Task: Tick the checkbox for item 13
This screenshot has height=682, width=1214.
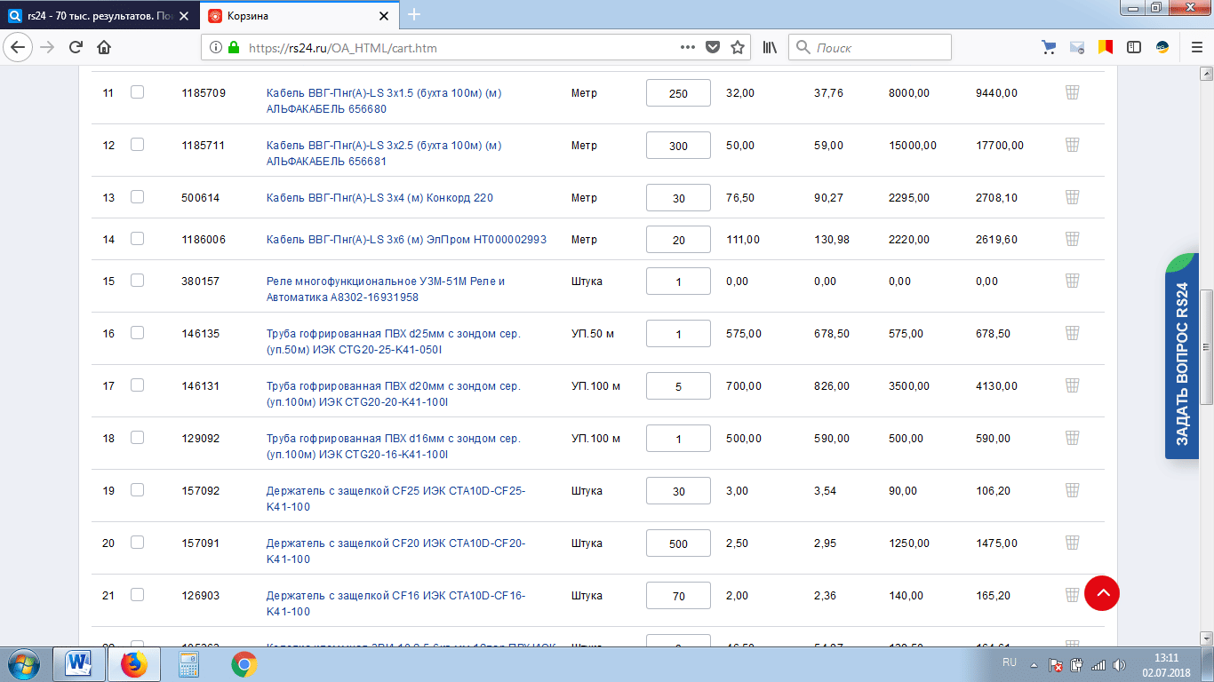Action: tap(137, 197)
